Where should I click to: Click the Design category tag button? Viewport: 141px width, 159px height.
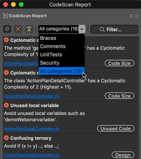point(123,155)
